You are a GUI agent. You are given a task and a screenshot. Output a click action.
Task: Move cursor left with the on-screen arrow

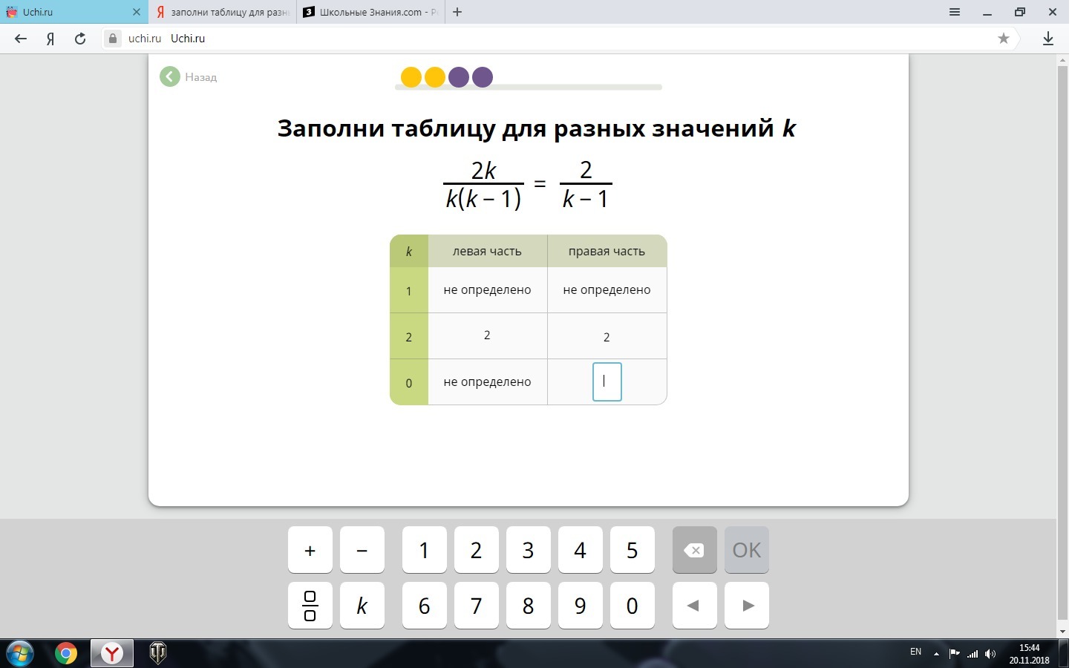click(694, 606)
